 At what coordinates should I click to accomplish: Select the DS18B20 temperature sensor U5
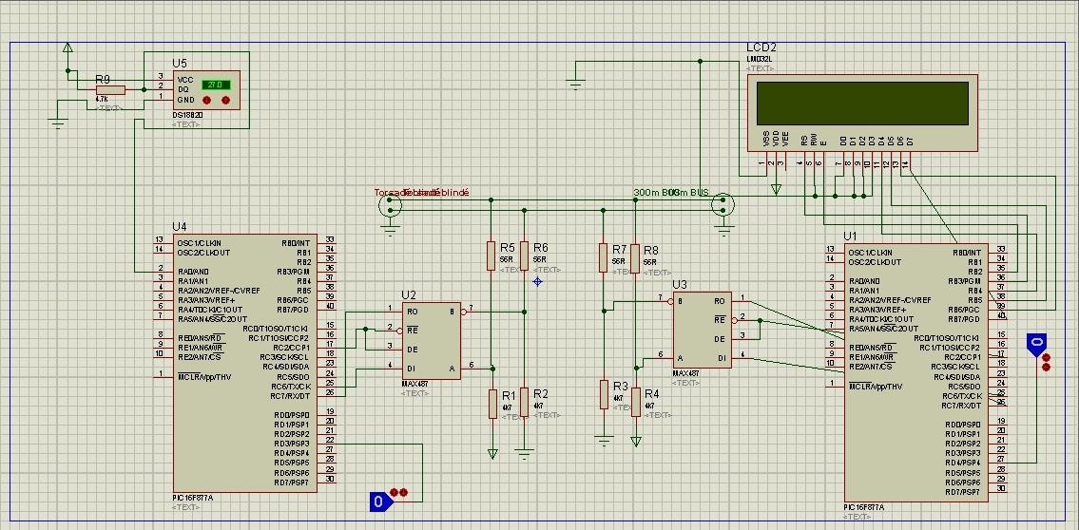coord(205,90)
